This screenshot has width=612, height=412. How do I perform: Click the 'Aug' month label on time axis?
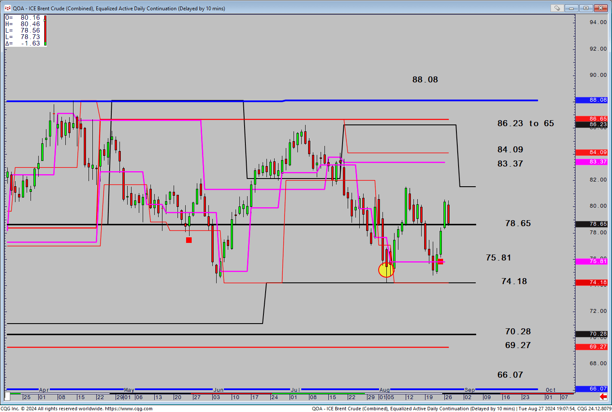(x=385, y=390)
